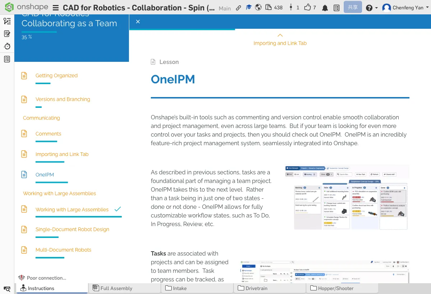Click the 35% course progress bar
Viewport: 431px width, 294px height.
[x=39, y=32]
